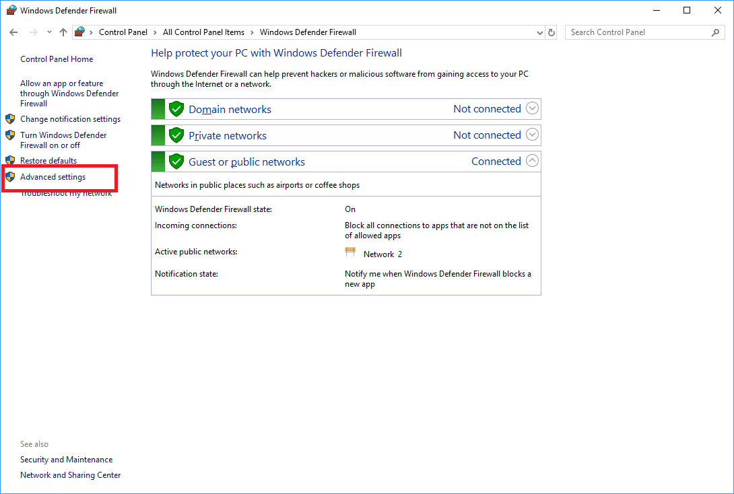The width and height of the screenshot is (734, 494).
Task: Open the recent locations dropdown arrow
Action: click(49, 32)
